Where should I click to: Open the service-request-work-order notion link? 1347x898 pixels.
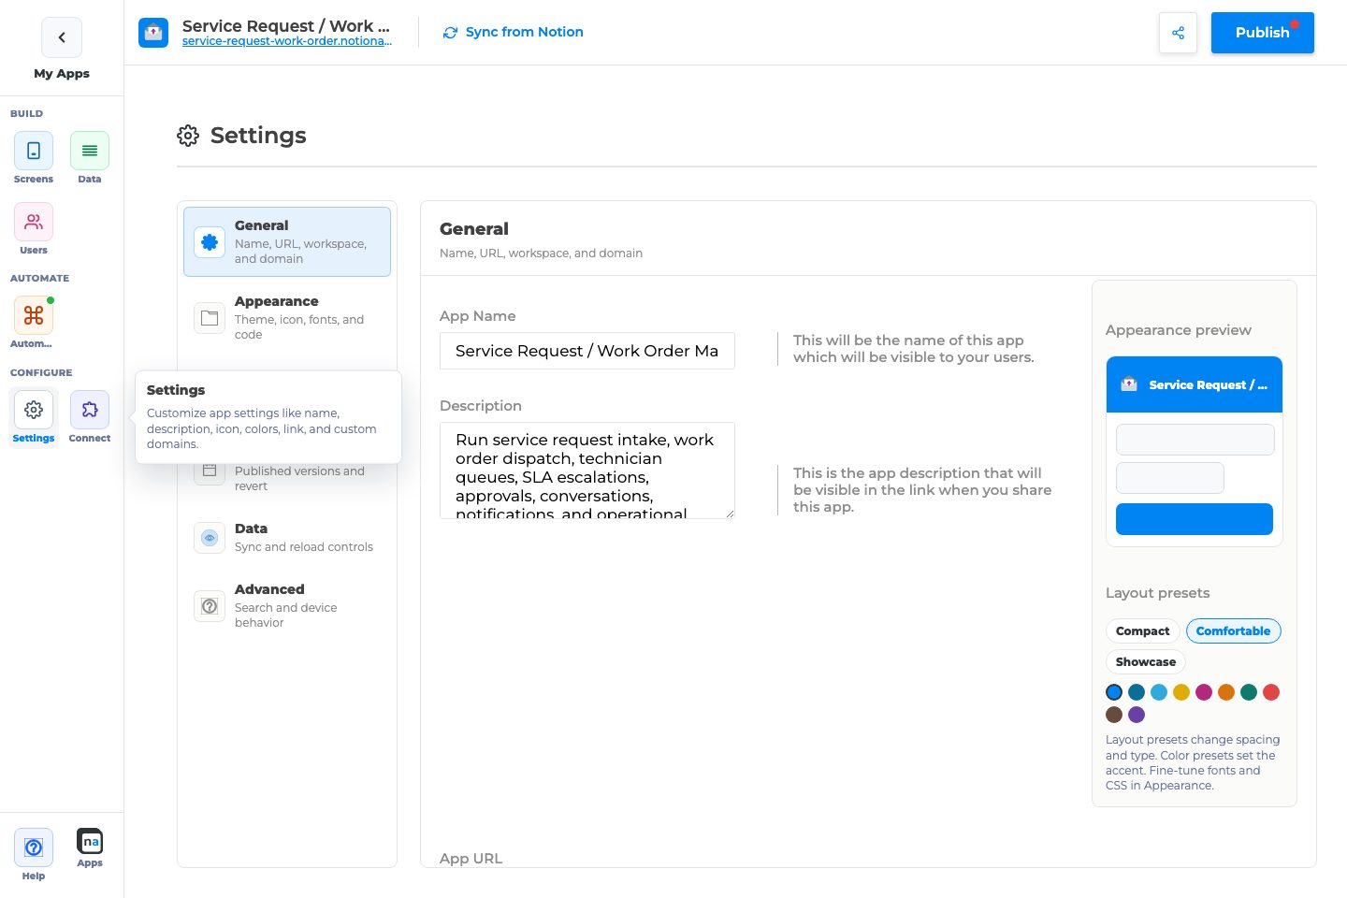pyautogui.click(x=287, y=41)
